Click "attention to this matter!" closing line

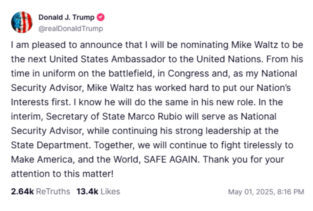62,174
